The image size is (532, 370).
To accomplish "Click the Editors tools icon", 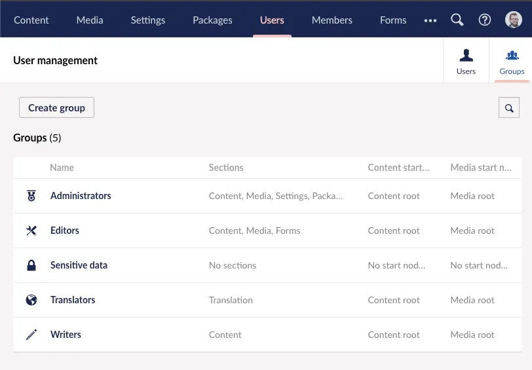I will (x=31, y=231).
